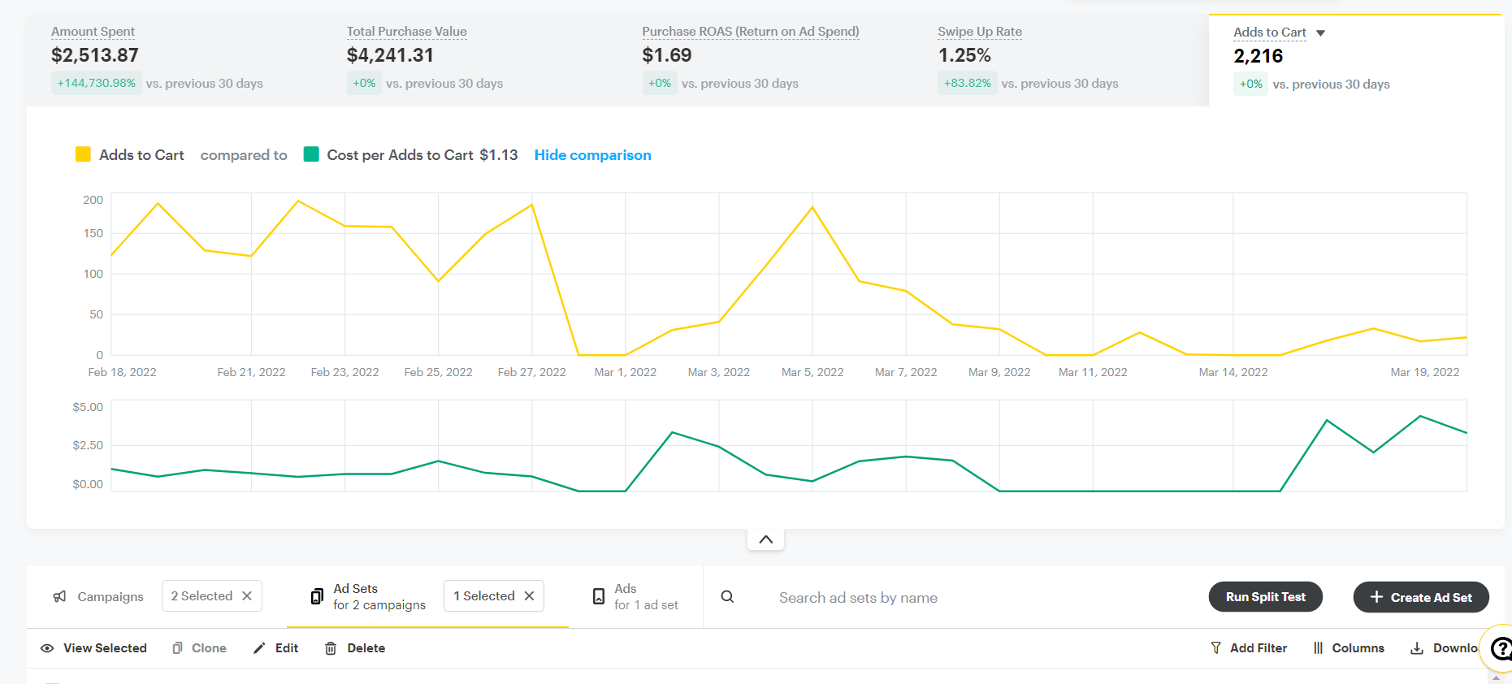Open the Adds to Cart metric dropdown
This screenshot has height=684, width=1512.
coord(1320,33)
